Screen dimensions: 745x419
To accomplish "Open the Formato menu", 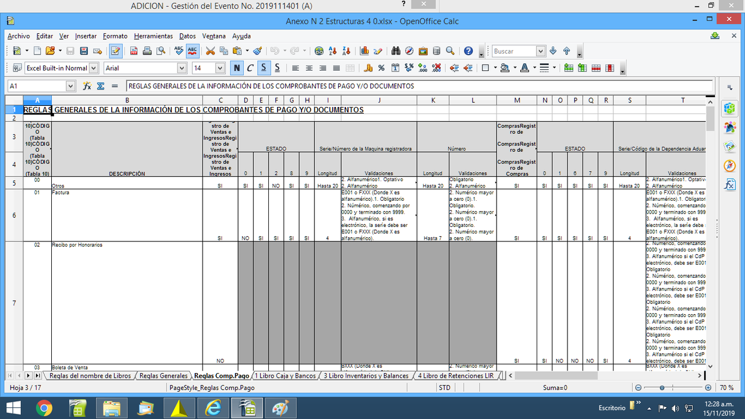I will click(x=115, y=36).
